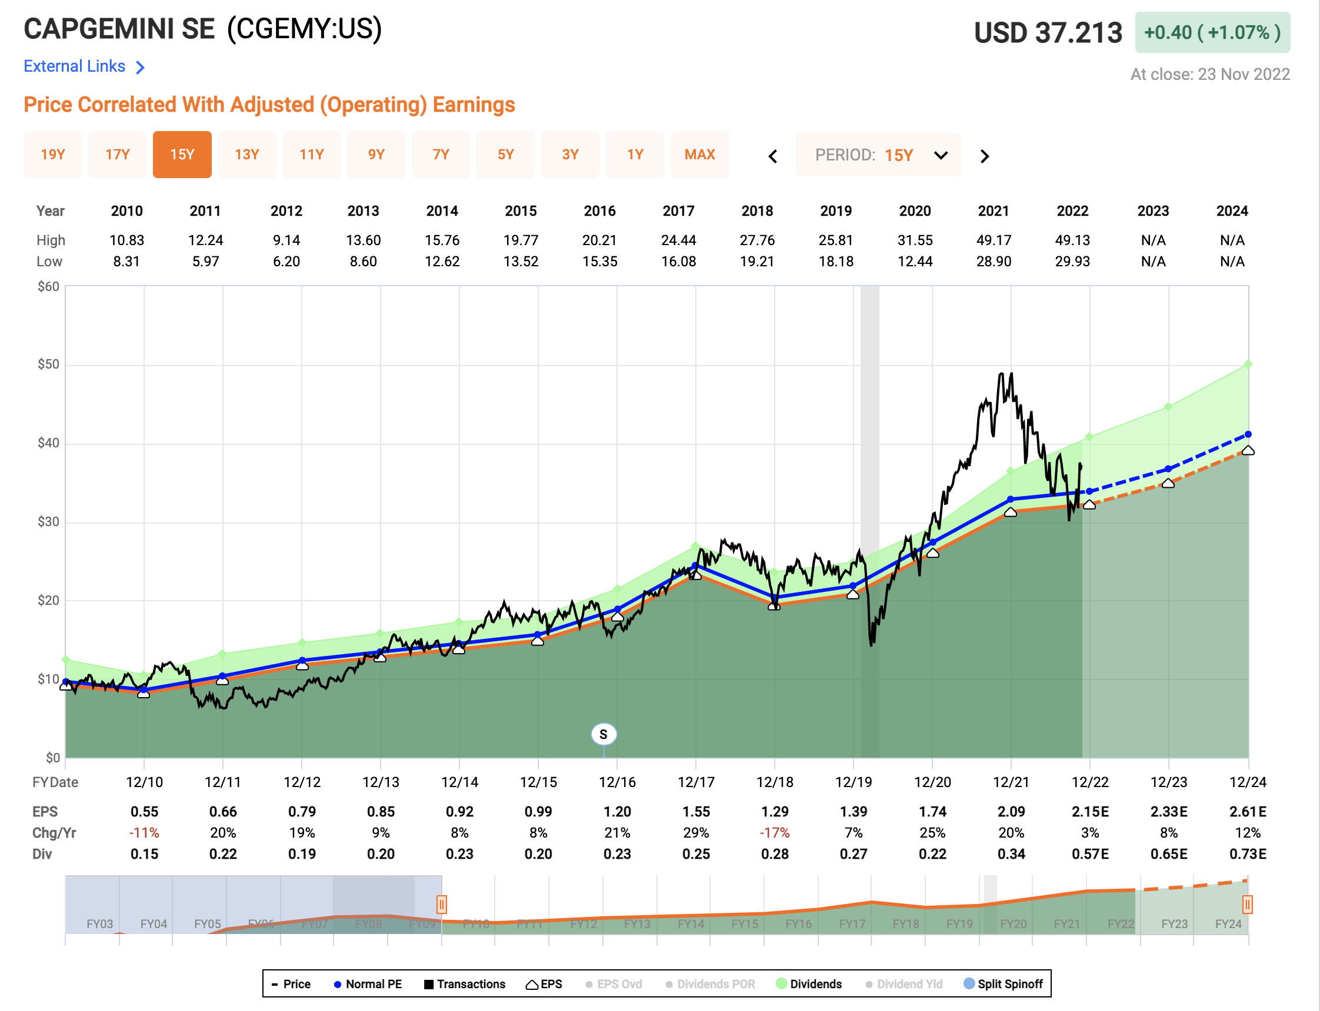Click the FY16 label in navigator

pyautogui.click(x=798, y=924)
